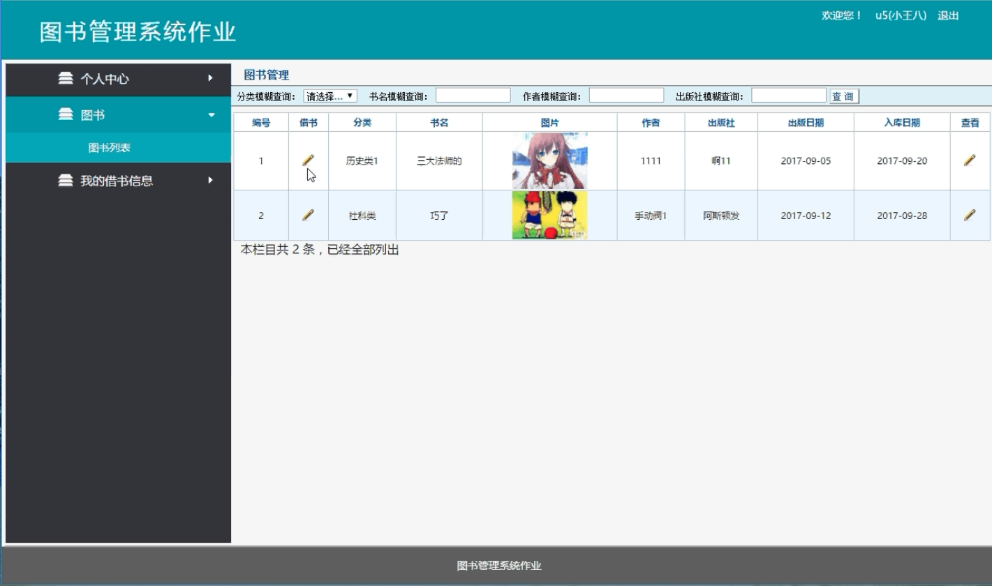Focus the 出版社模糊查询 input field

(x=789, y=96)
